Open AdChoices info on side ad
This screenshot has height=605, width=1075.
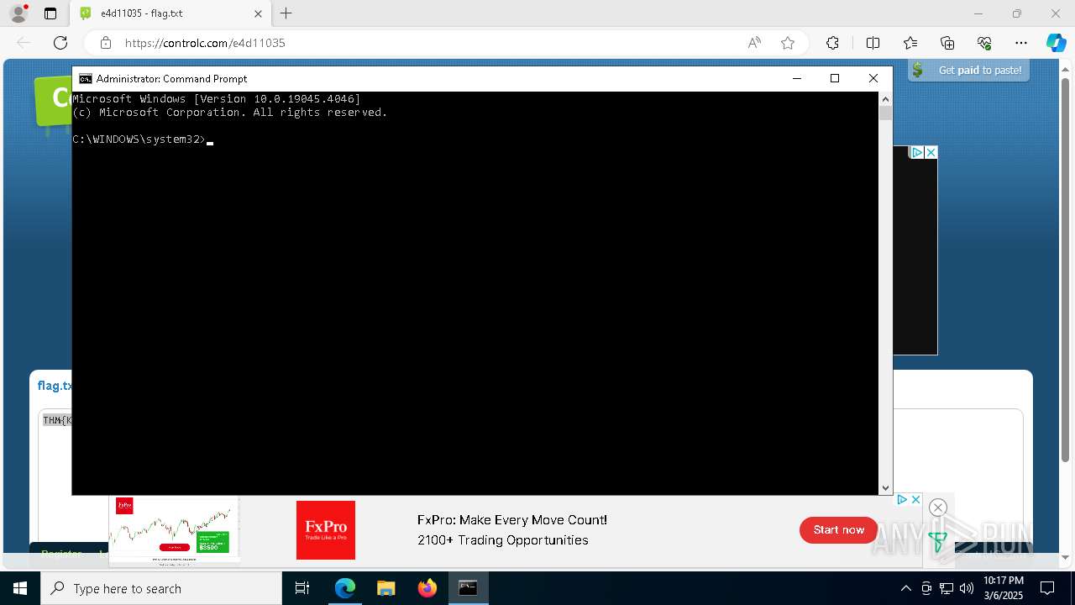pyautogui.click(x=918, y=152)
